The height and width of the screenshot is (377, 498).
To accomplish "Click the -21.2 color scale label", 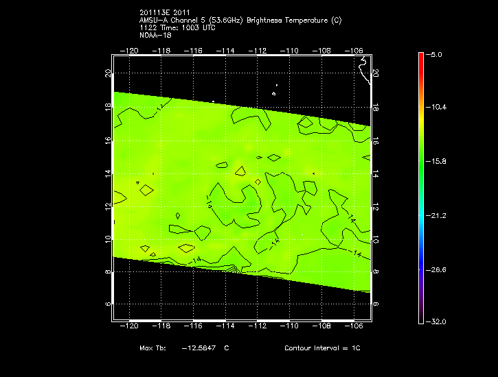I will click(x=437, y=216).
